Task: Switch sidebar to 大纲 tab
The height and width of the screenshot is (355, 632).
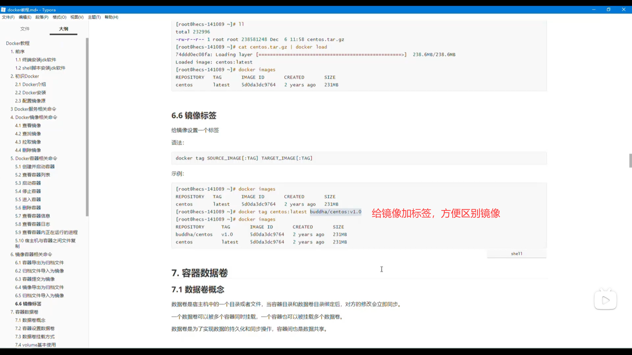Action: (x=64, y=29)
